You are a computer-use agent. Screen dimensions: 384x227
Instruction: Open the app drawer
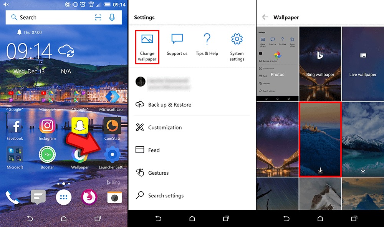click(x=63, y=197)
